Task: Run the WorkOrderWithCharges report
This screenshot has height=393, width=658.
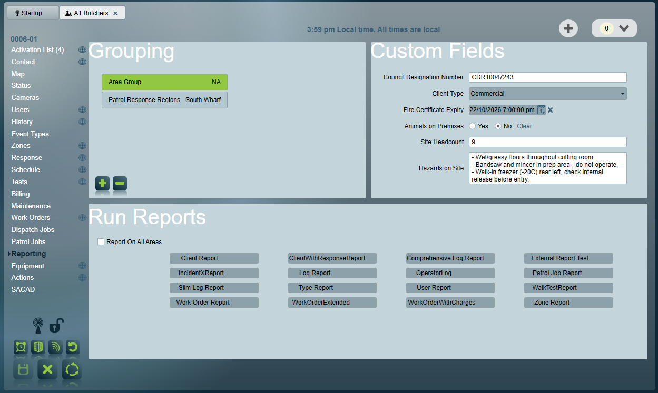Action: click(x=450, y=303)
